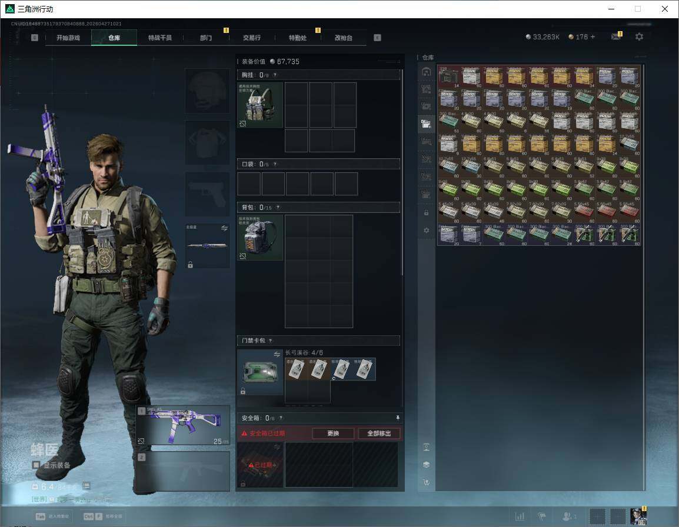
Task: Select the sixth warehouse sidebar category
Action: (426, 159)
